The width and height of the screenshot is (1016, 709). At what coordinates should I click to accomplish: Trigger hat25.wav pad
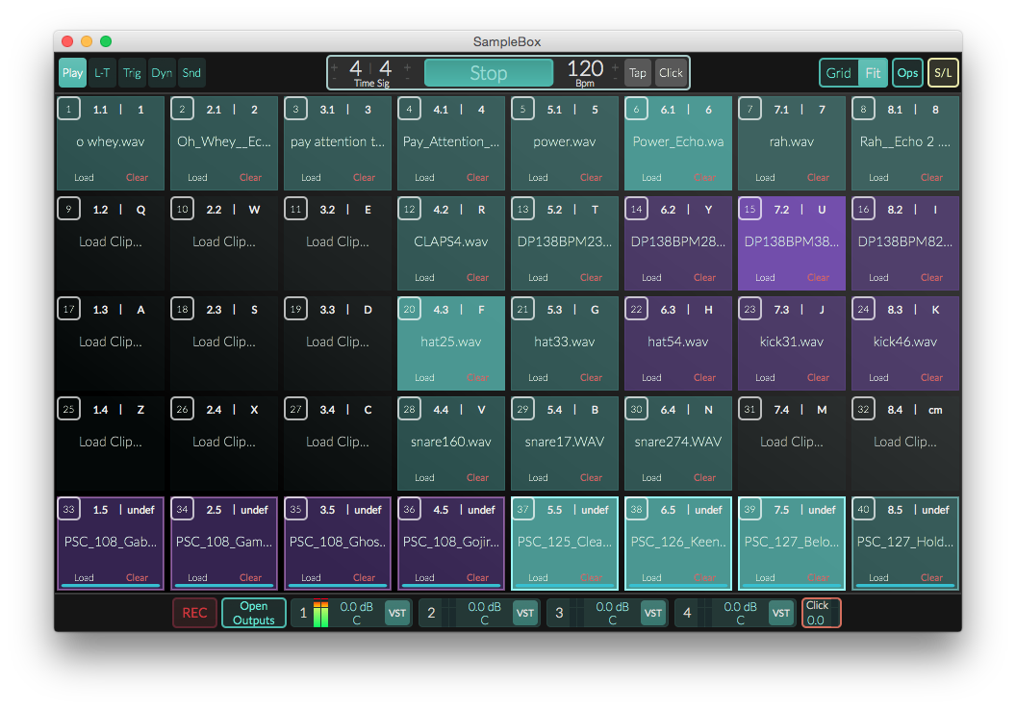(451, 342)
